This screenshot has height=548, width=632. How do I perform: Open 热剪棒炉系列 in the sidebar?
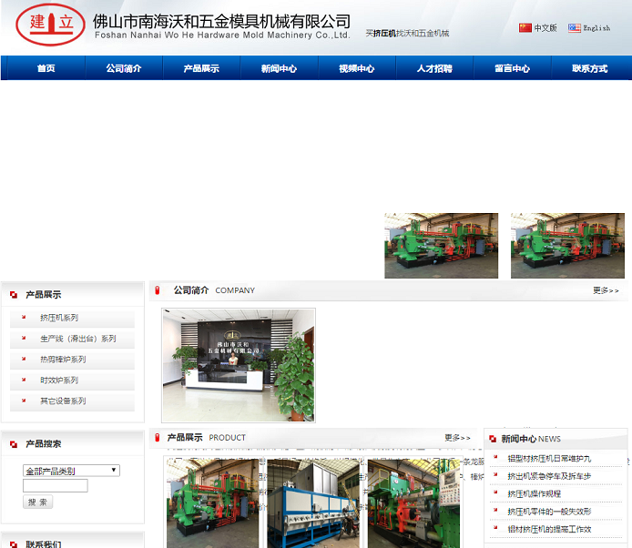tap(63, 360)
